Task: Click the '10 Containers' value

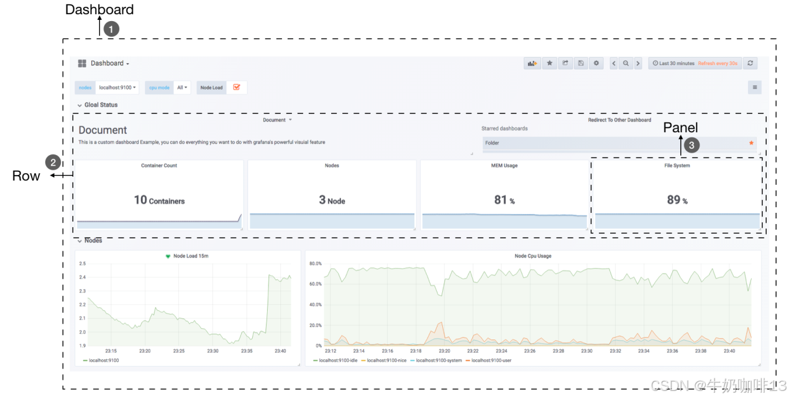Action: (159, 200)
